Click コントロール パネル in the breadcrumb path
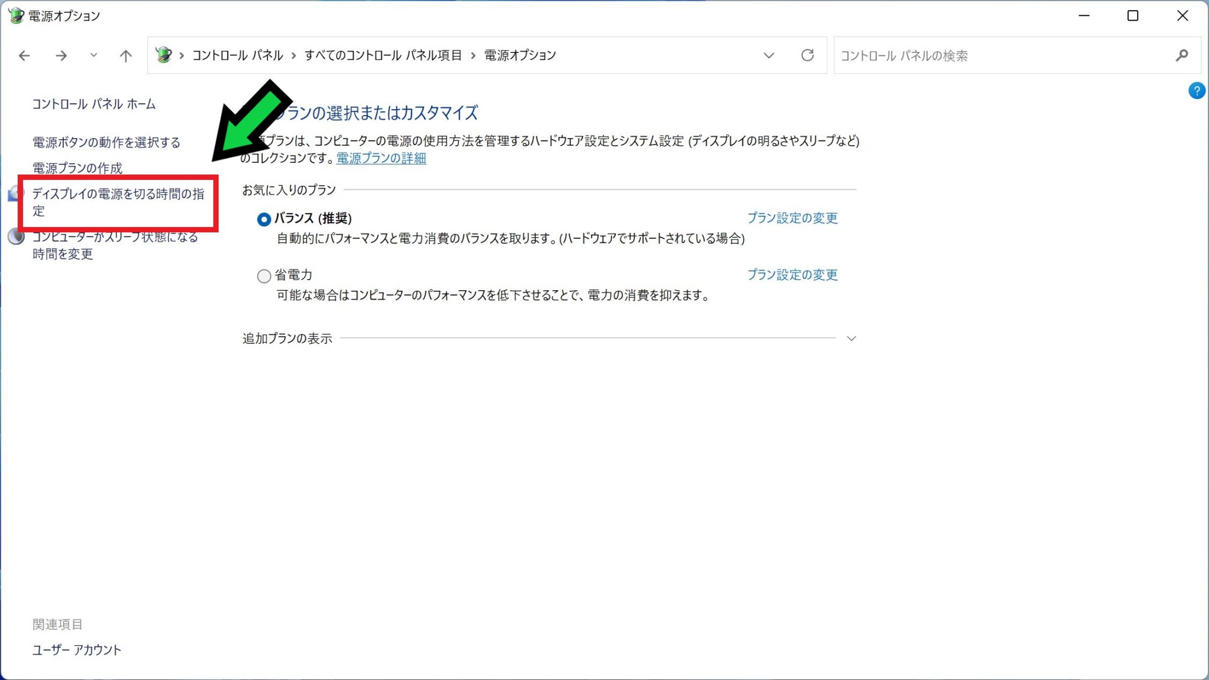This screenshot has width=1209, height=680. (237, 55)
